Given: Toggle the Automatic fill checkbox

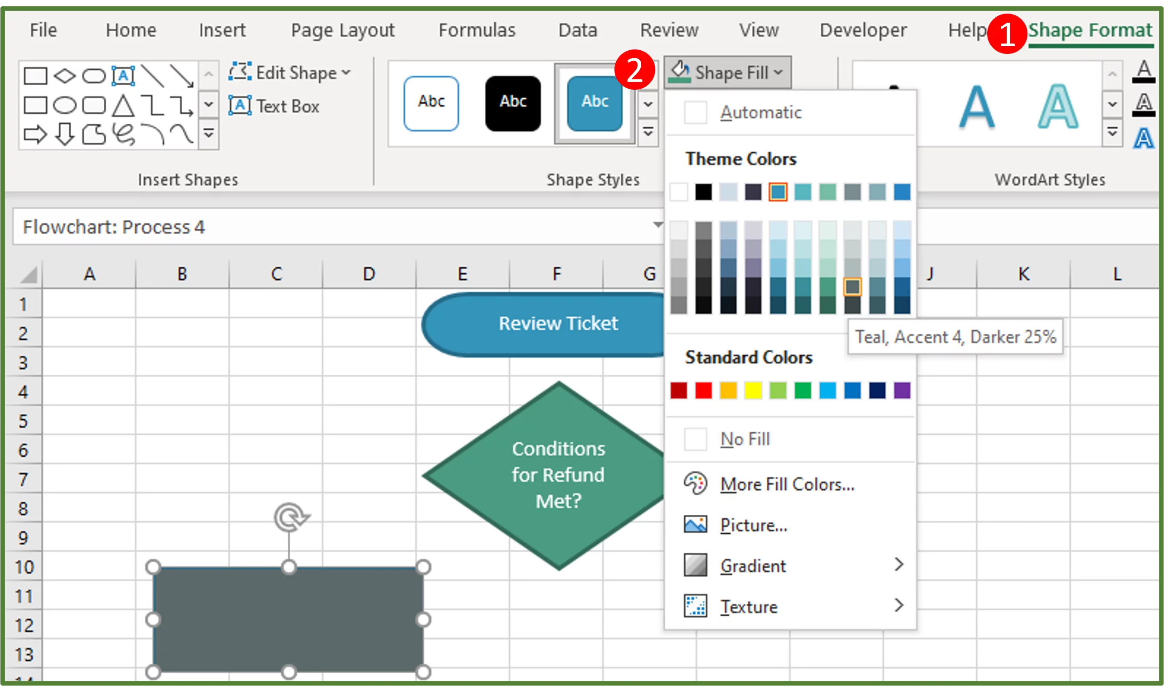Looking at the screenshot, I should tap(694, 113).
